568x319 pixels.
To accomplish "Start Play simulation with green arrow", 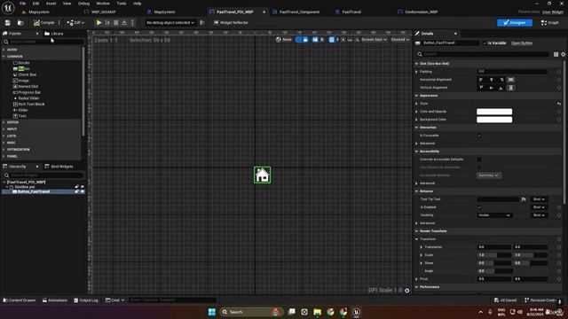I will tap(99, 23).
